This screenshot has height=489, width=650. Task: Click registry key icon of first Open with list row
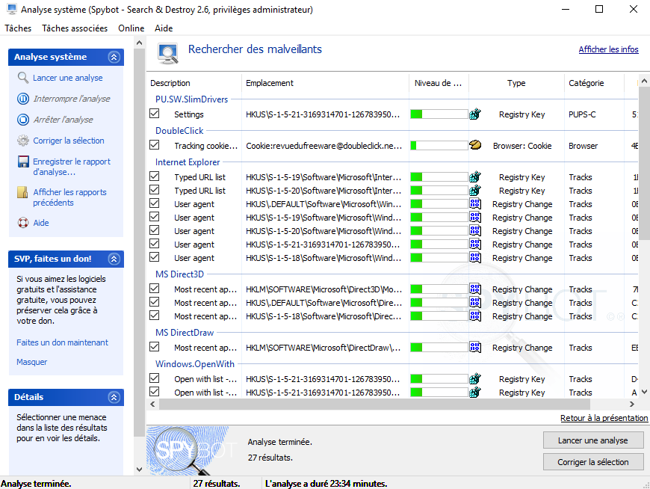(x=475, y=378)
